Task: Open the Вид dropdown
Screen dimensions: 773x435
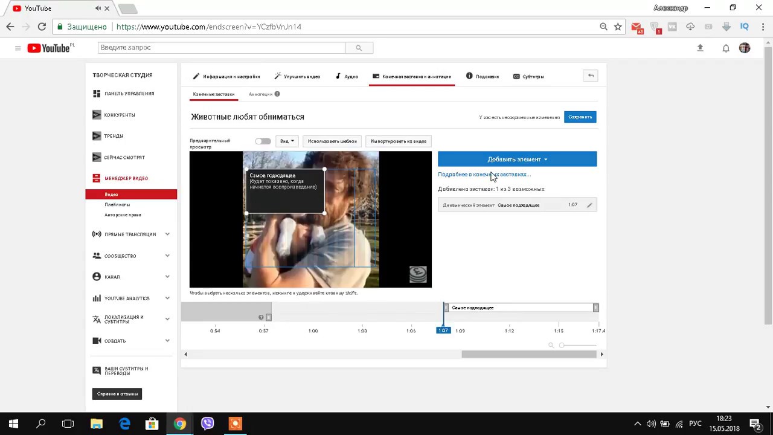Action: [x=287, y=141]
